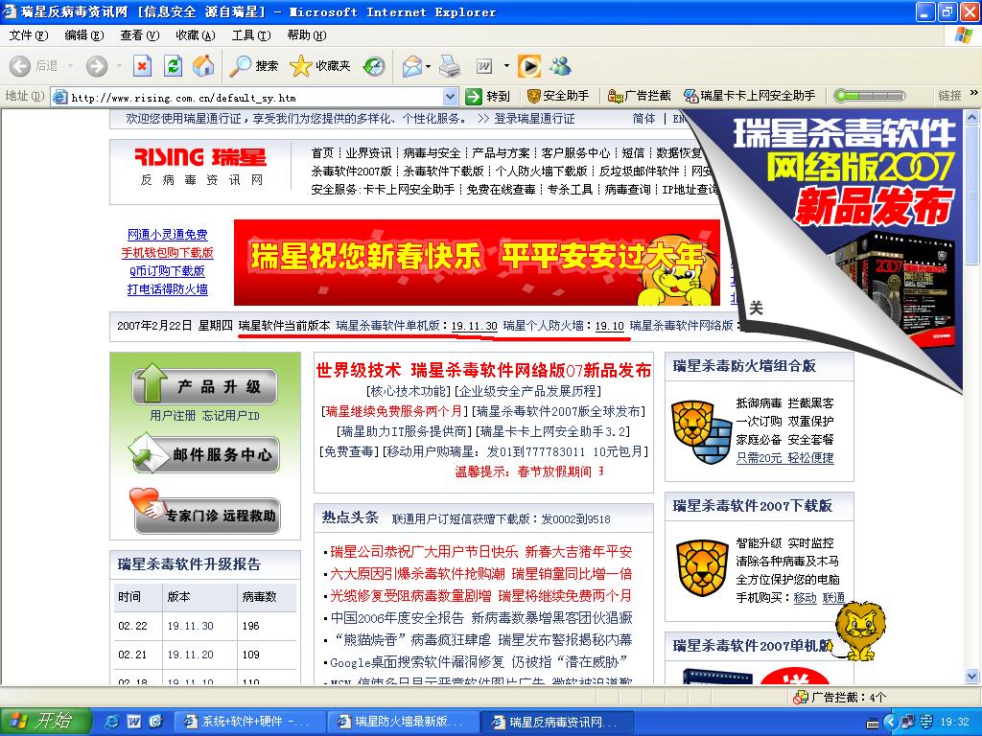Click in the URL address field
Viewport: 982px width, 736px height.
point(255,98)
